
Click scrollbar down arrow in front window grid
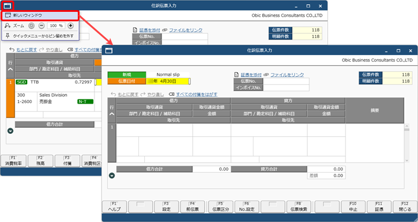(x=407, y=160)
